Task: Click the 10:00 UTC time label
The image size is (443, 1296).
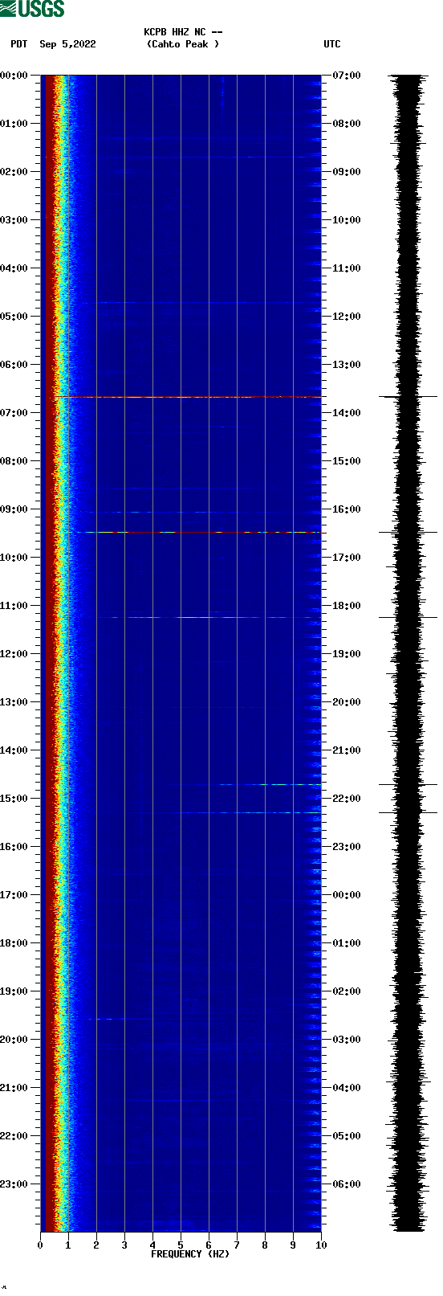Action: tap(347, 220)
